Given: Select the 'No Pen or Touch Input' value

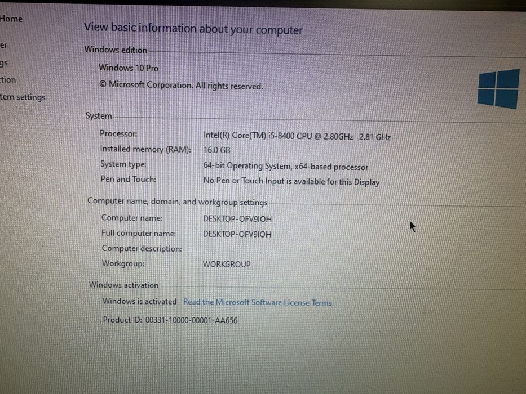Looking at the screenshot, I should pyautogui.click(x=291, y=181).
